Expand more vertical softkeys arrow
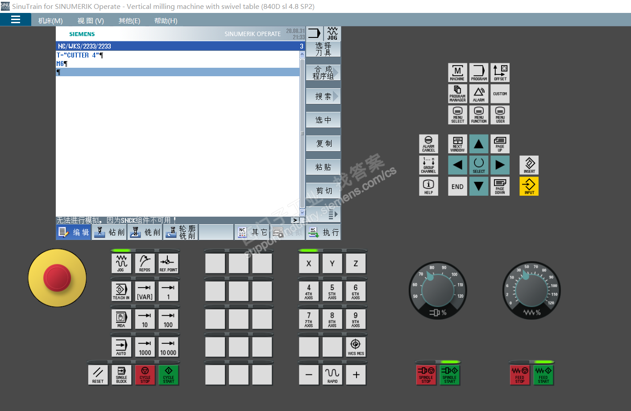631x411 pixels. tap(324, 214)
